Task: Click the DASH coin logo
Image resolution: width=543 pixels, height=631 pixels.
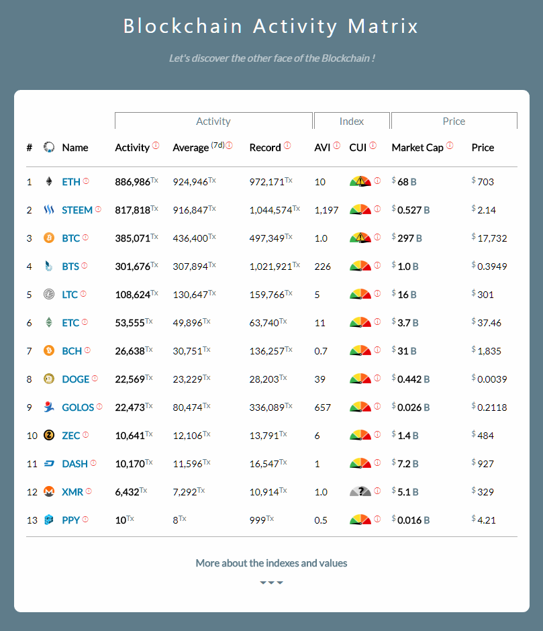Action: (x=49, y=464)
